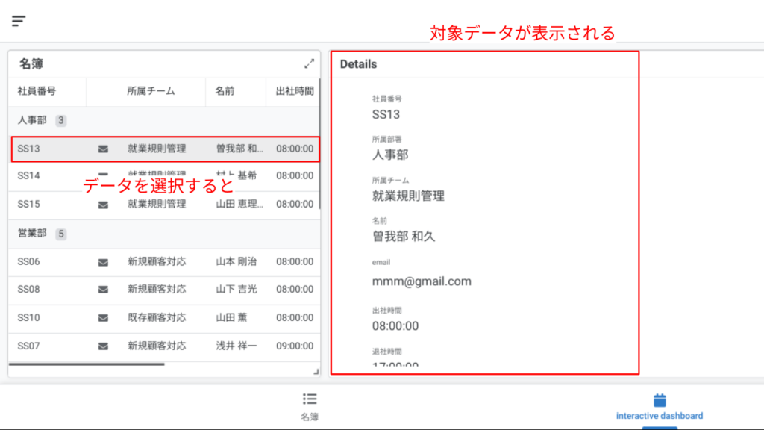This screenshot has height=430, width=764.
Task: Sort by the 社員番号 column header
Action: tap(37, 91)
